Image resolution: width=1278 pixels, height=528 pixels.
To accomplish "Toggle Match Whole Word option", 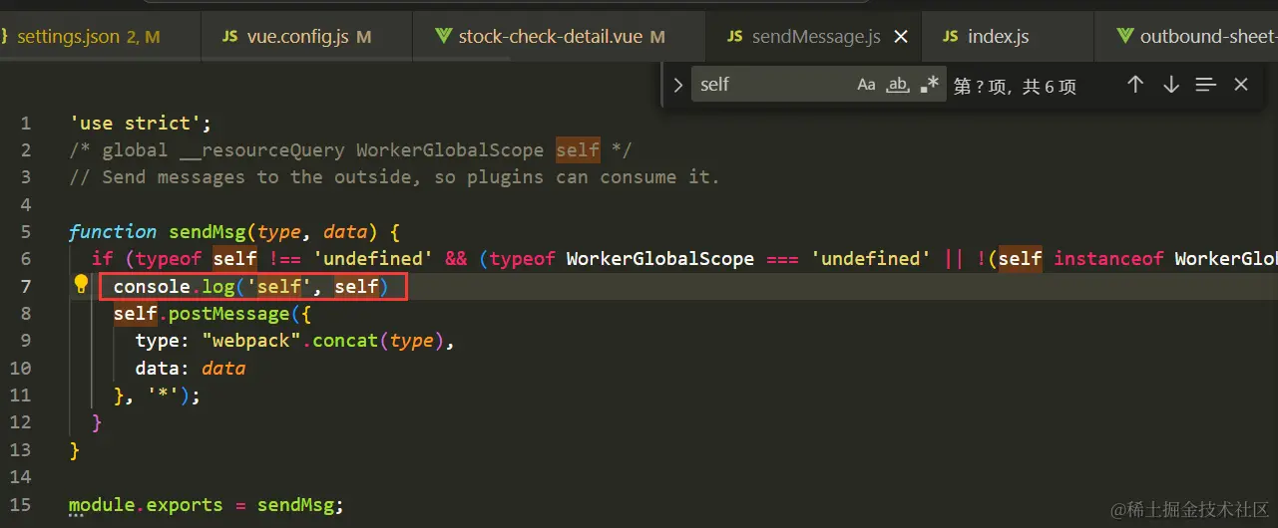I will (x=898, y=85).
